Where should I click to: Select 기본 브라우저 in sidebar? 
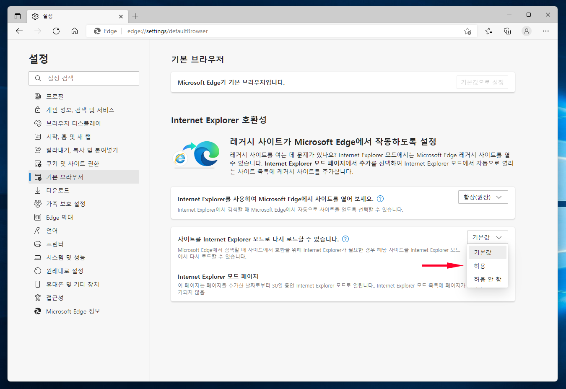pyautogui.click(x=84, y=177)
